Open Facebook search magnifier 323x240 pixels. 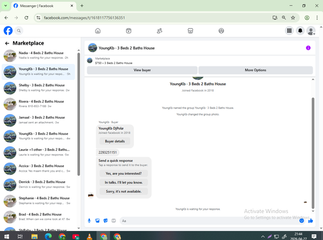(x=19, y=31)
